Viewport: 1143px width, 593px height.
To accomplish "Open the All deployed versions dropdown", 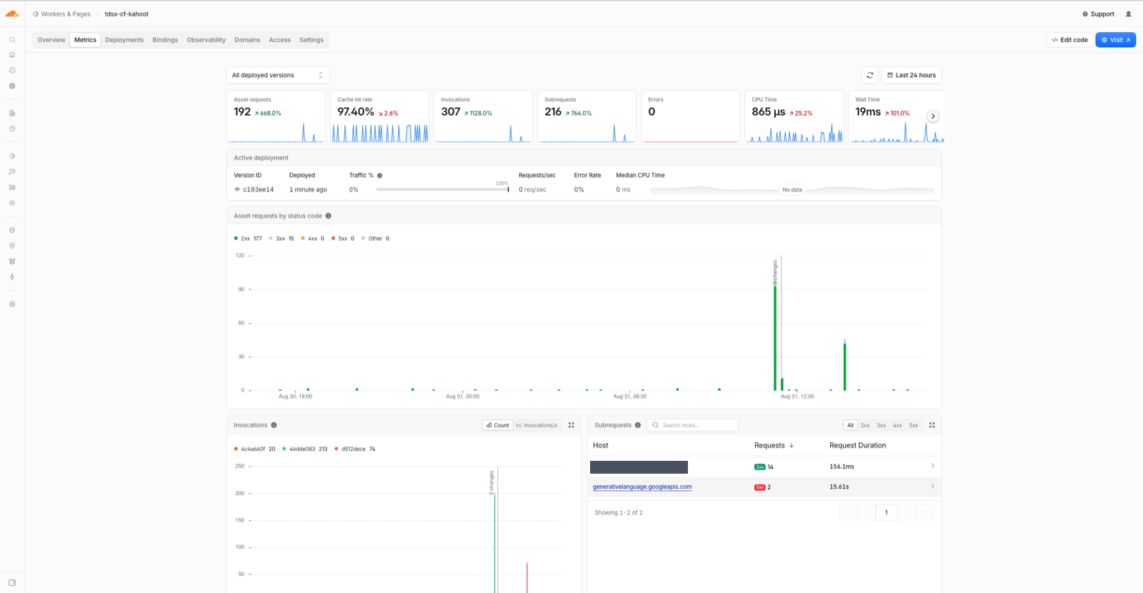I will pos(278,75).
